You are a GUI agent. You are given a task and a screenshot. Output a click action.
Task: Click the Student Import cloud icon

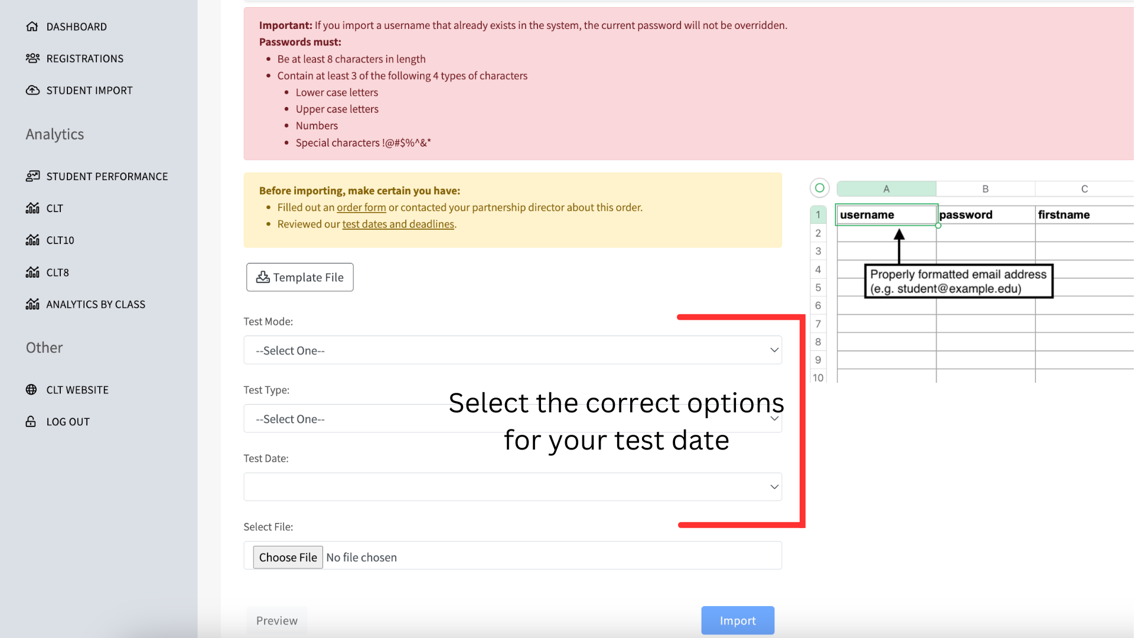32,90
